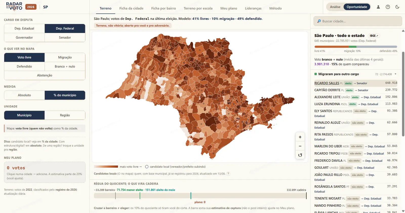Show Branco + nulo on the map
This screenshot has height=213, width=405.
(x=65, y=66)
